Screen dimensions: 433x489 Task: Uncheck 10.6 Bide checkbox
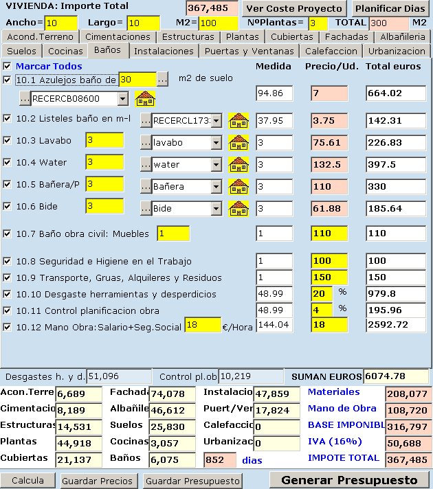coord(7,206)
